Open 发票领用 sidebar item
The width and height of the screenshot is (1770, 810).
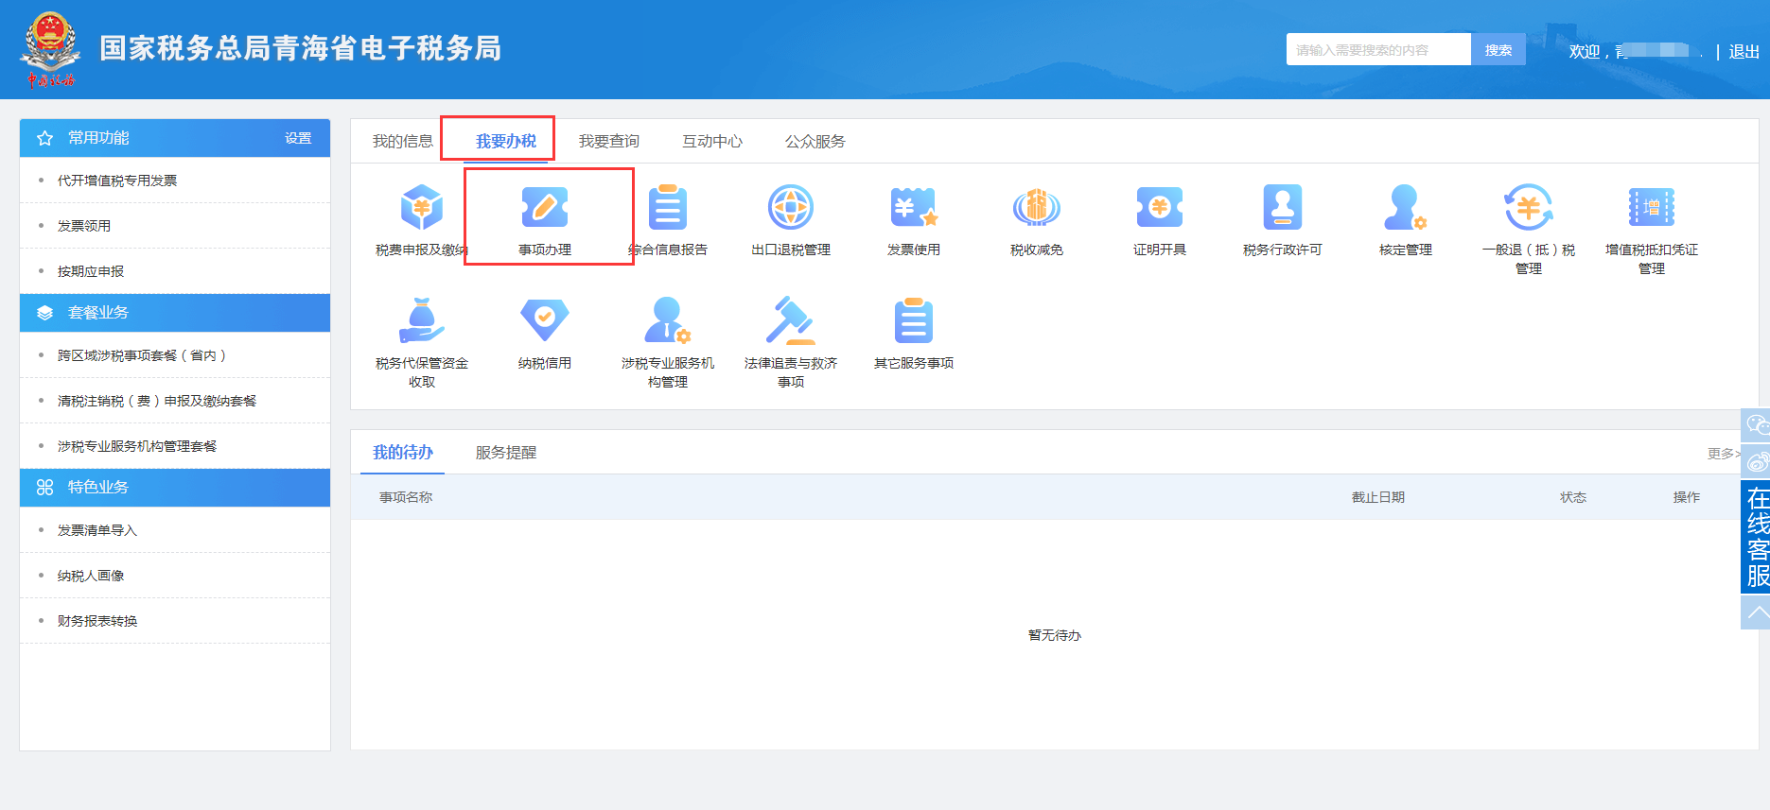pyautogui.click(x=84, y=226)
